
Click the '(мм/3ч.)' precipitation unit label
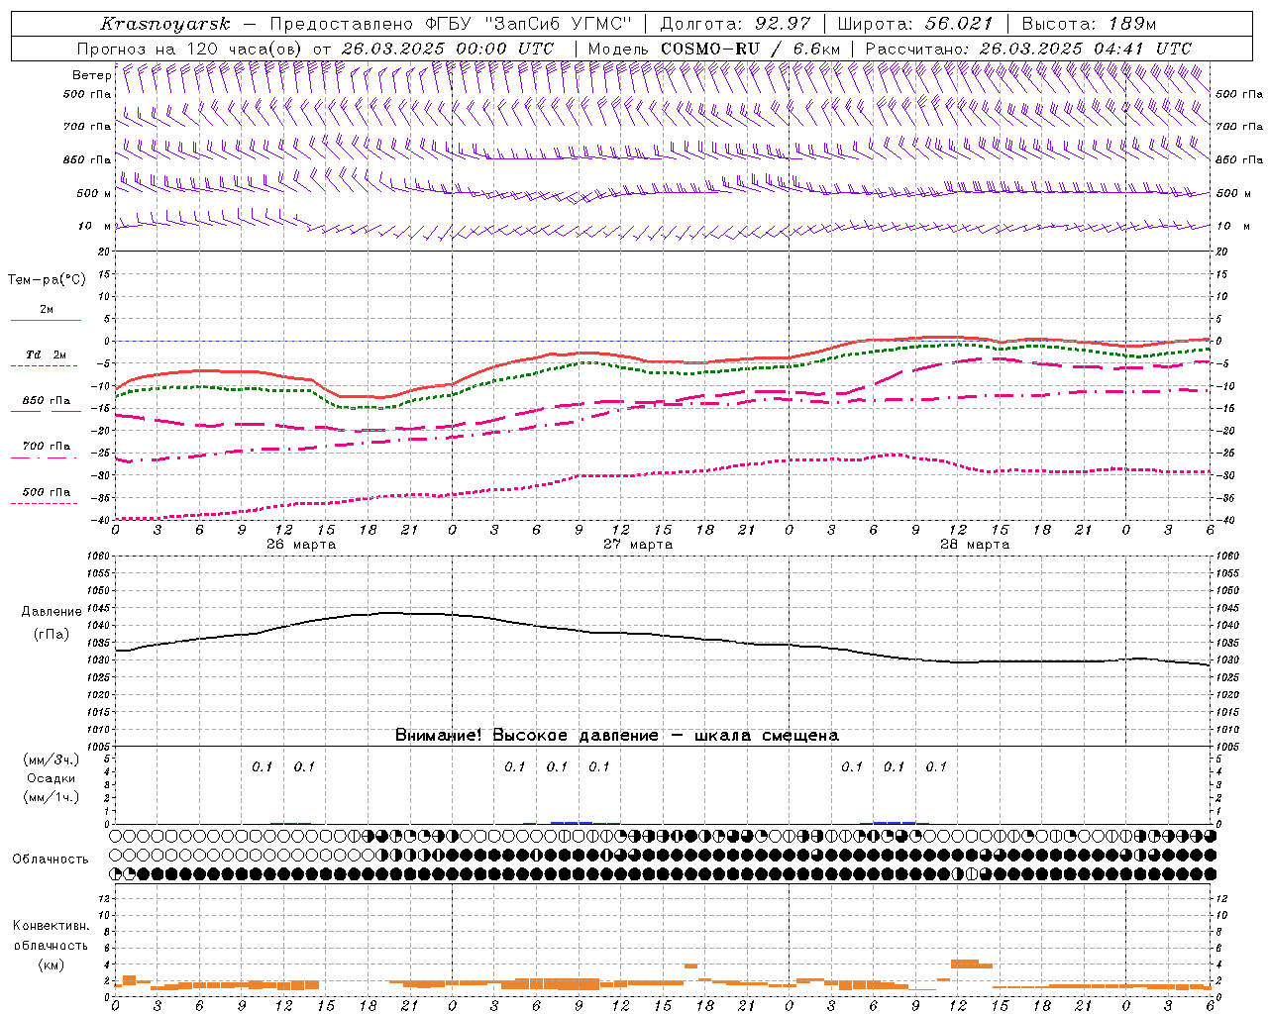[x=52, y=760]
